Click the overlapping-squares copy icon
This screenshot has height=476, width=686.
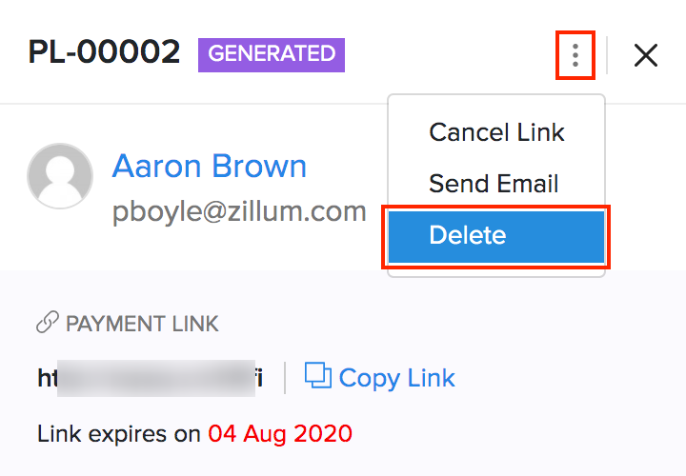tap(317, 376)
